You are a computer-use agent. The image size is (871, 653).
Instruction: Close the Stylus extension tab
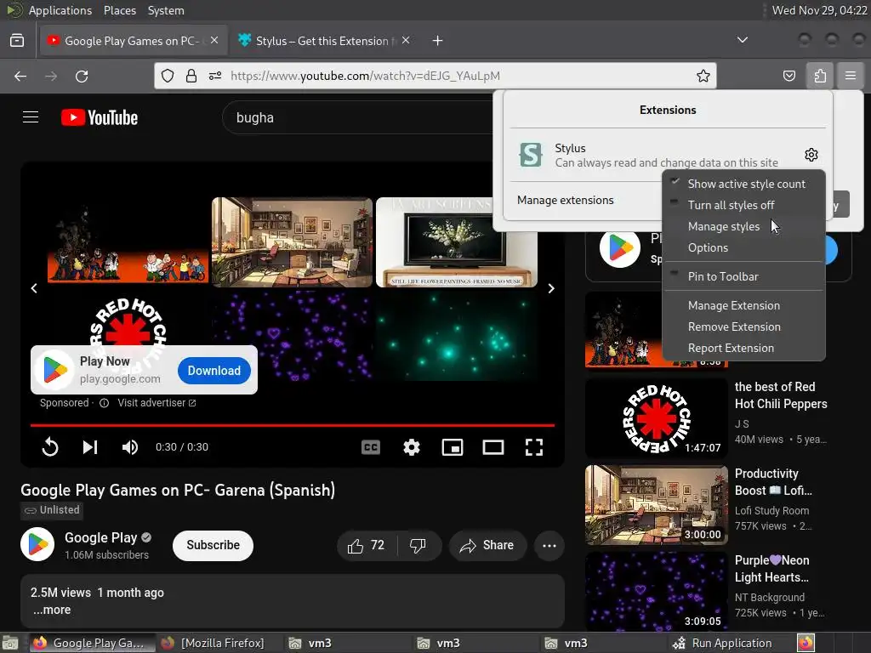[406, 40]
